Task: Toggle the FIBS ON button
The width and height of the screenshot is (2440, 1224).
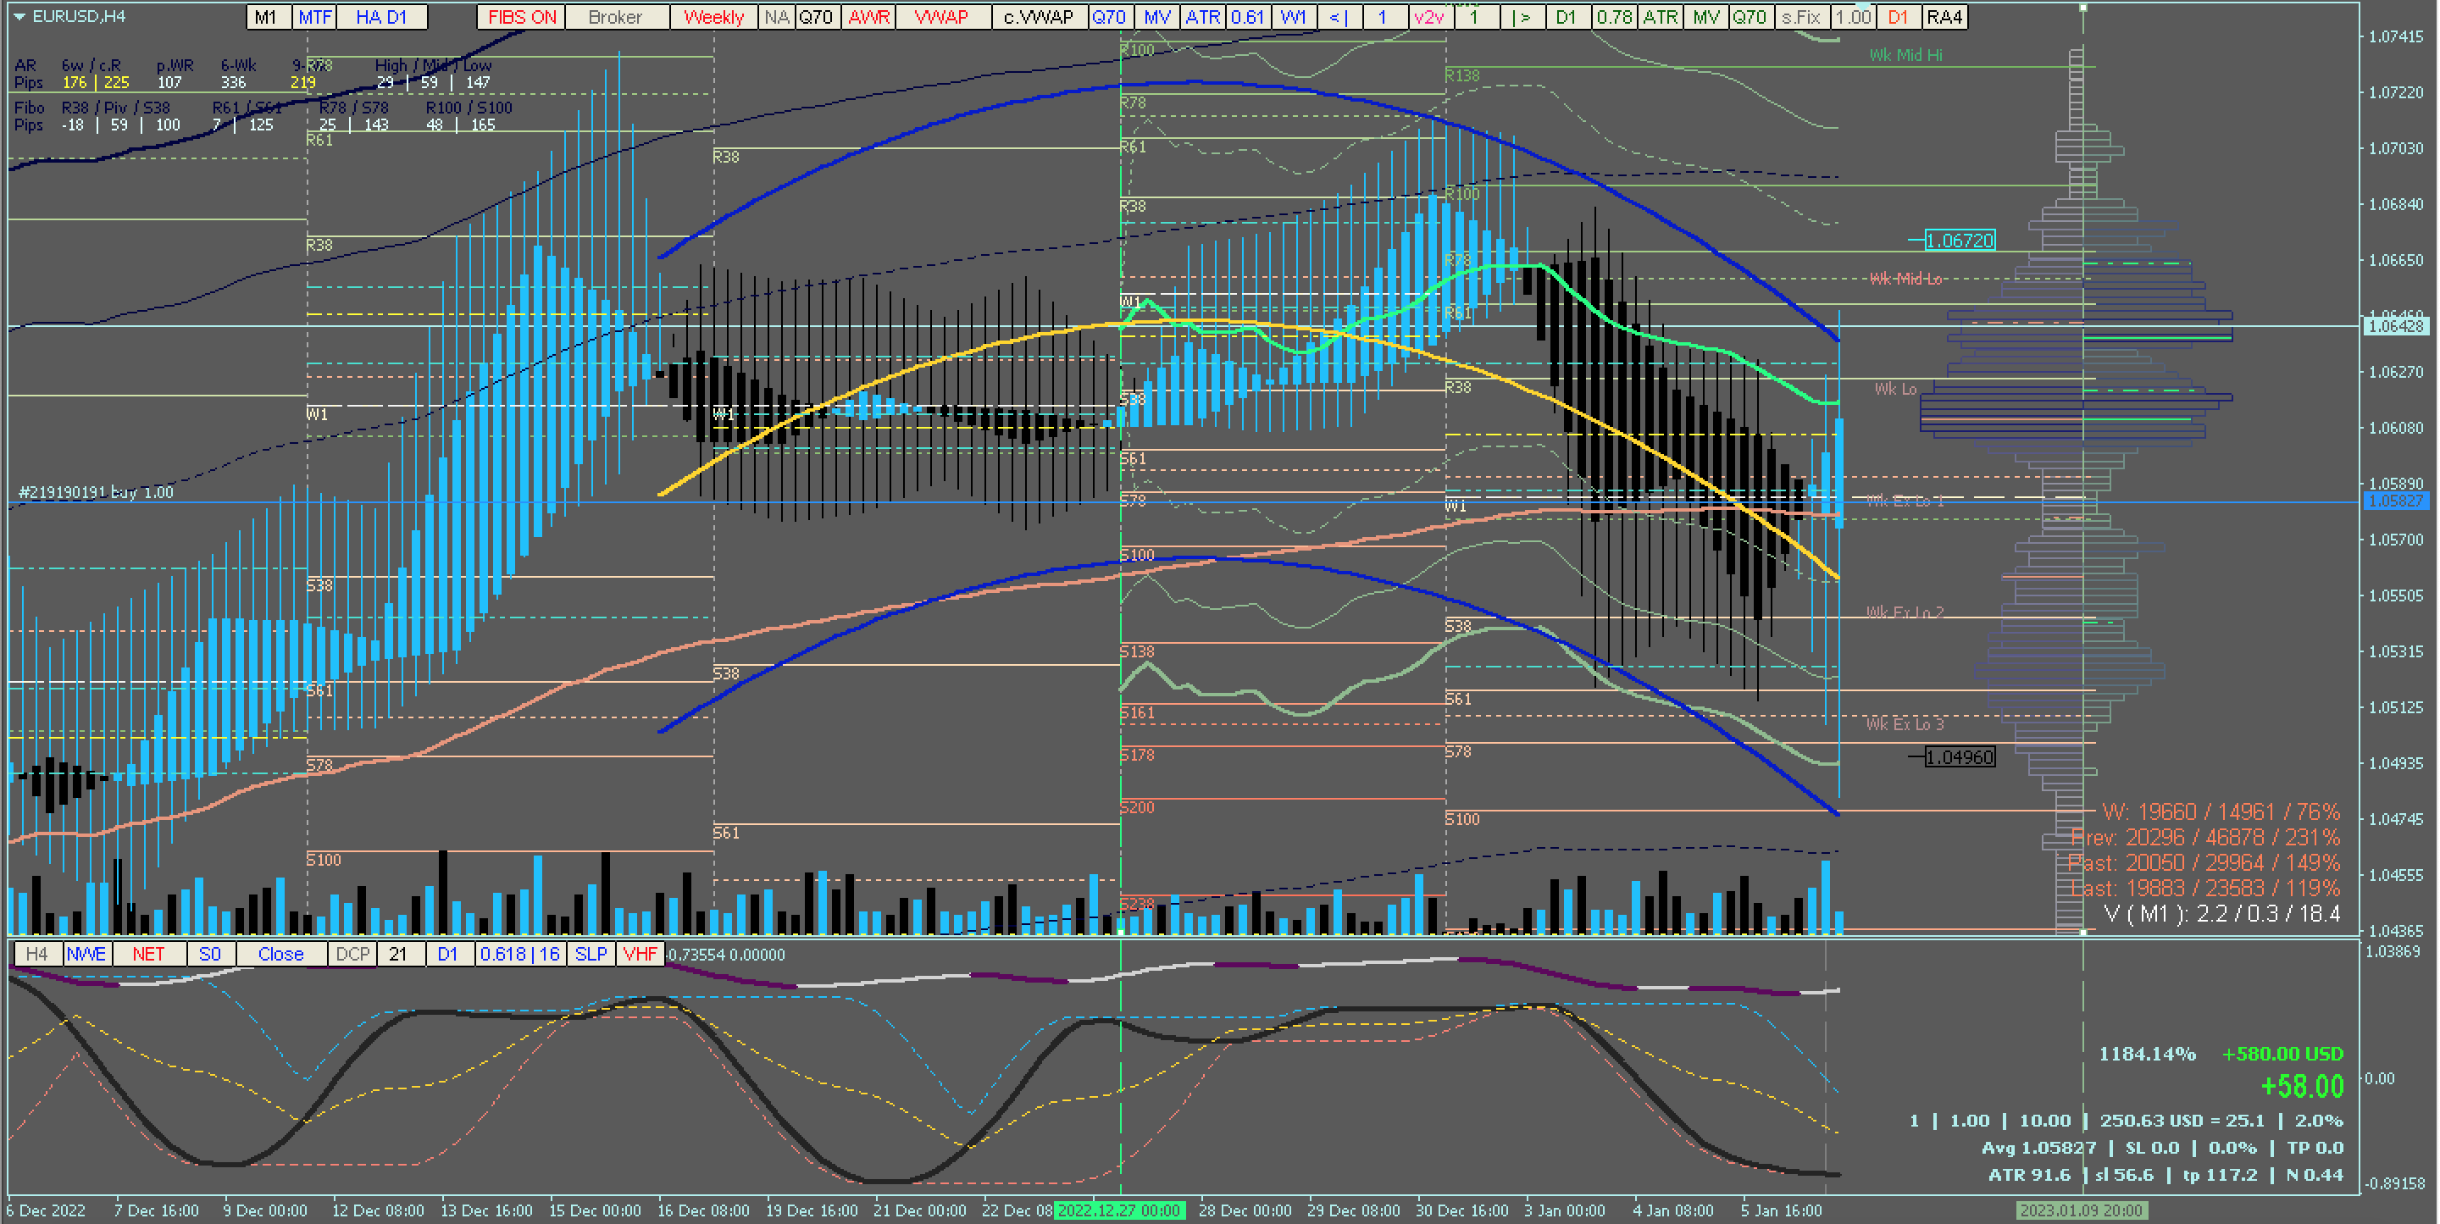Action: 521,17
